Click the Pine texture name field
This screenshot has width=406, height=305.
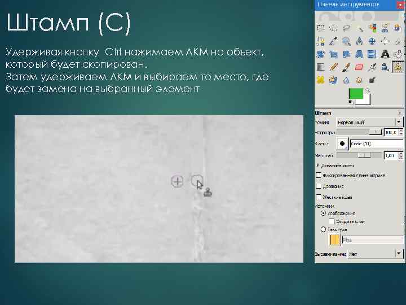pyautogui.click(x=372, y=240)
